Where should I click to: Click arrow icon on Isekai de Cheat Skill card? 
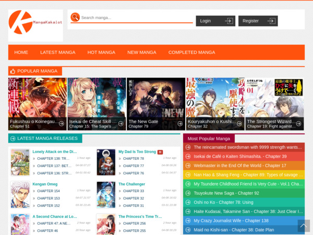[121, 124]
